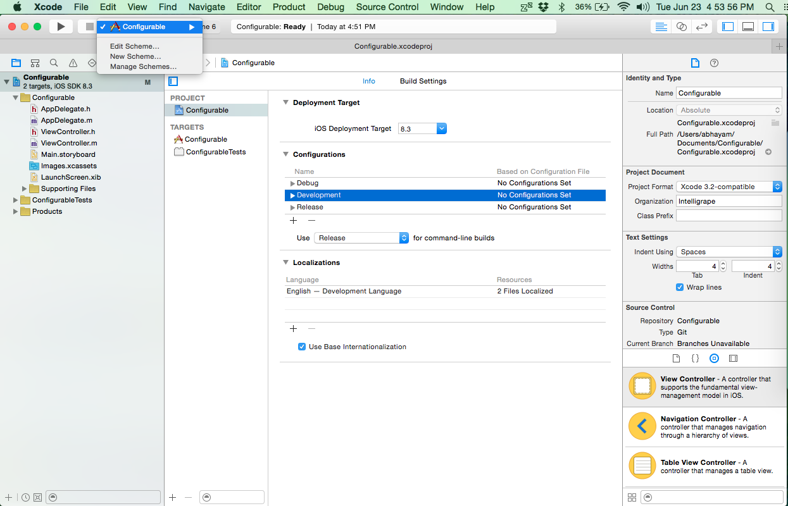Image resolution: width=788 pixels, height=506 pixels.
Task: Open the Source Control menu
Action: click(387, 7)
